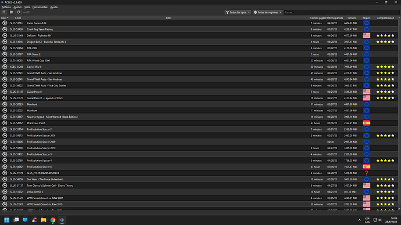Click the disc icon for Guitar Hero II
This screenshot has height=225, width=401.
point(5,92)
